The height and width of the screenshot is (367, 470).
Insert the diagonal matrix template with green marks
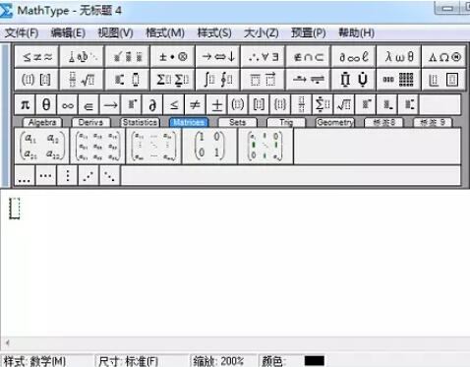[265, 146]
